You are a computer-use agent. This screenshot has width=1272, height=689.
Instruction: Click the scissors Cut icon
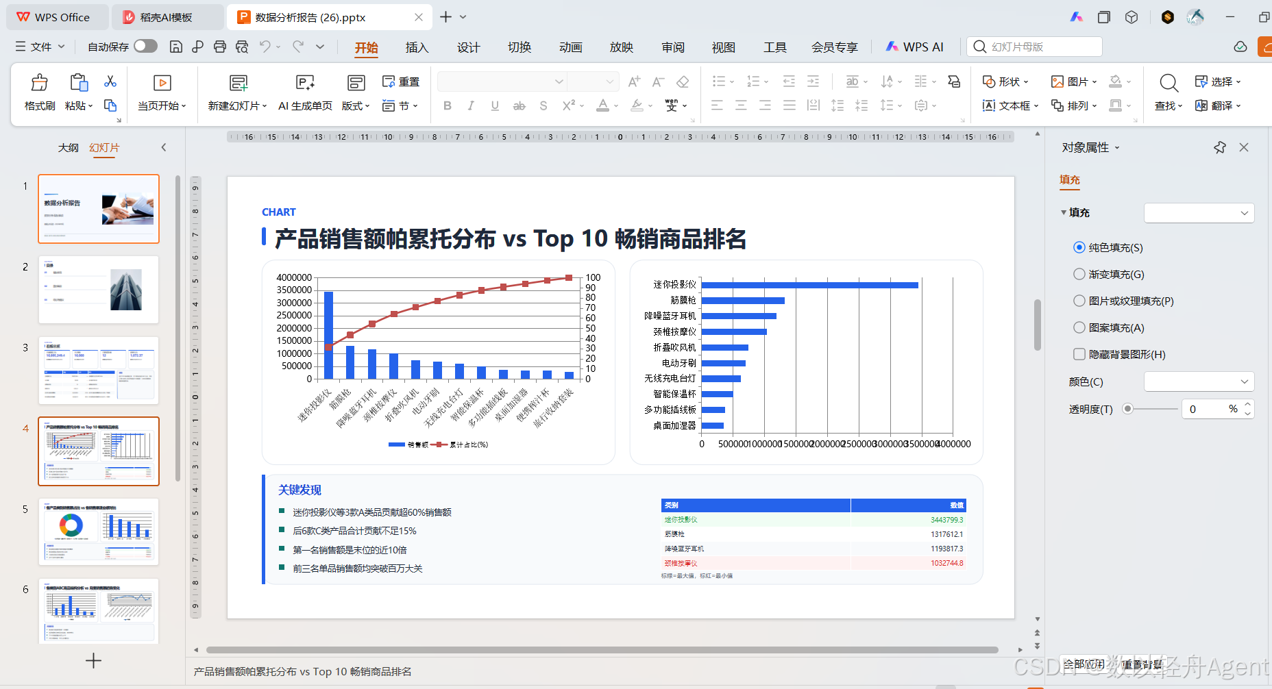(x=110, y=82)
